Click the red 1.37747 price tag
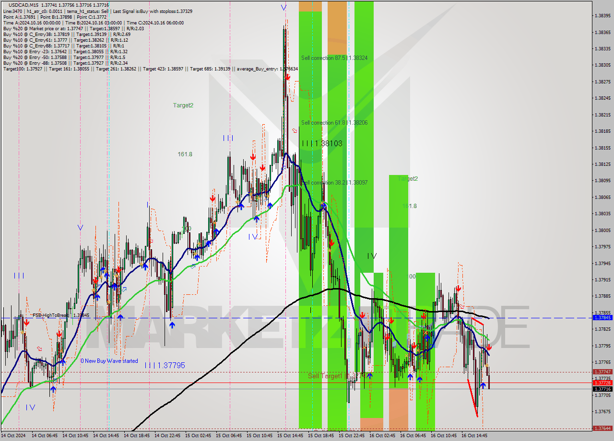The width and height of the screenshot is (614, 441). coord(602,372)
